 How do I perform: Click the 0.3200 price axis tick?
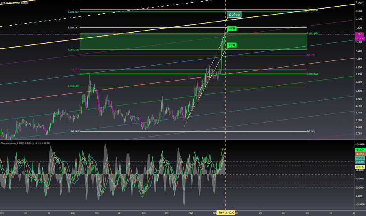click(x=359, y=127)
